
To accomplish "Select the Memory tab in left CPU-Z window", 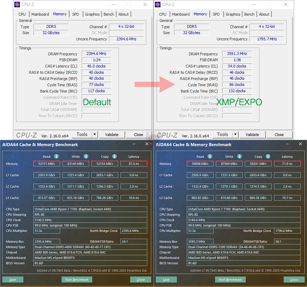I will point(60,14).
